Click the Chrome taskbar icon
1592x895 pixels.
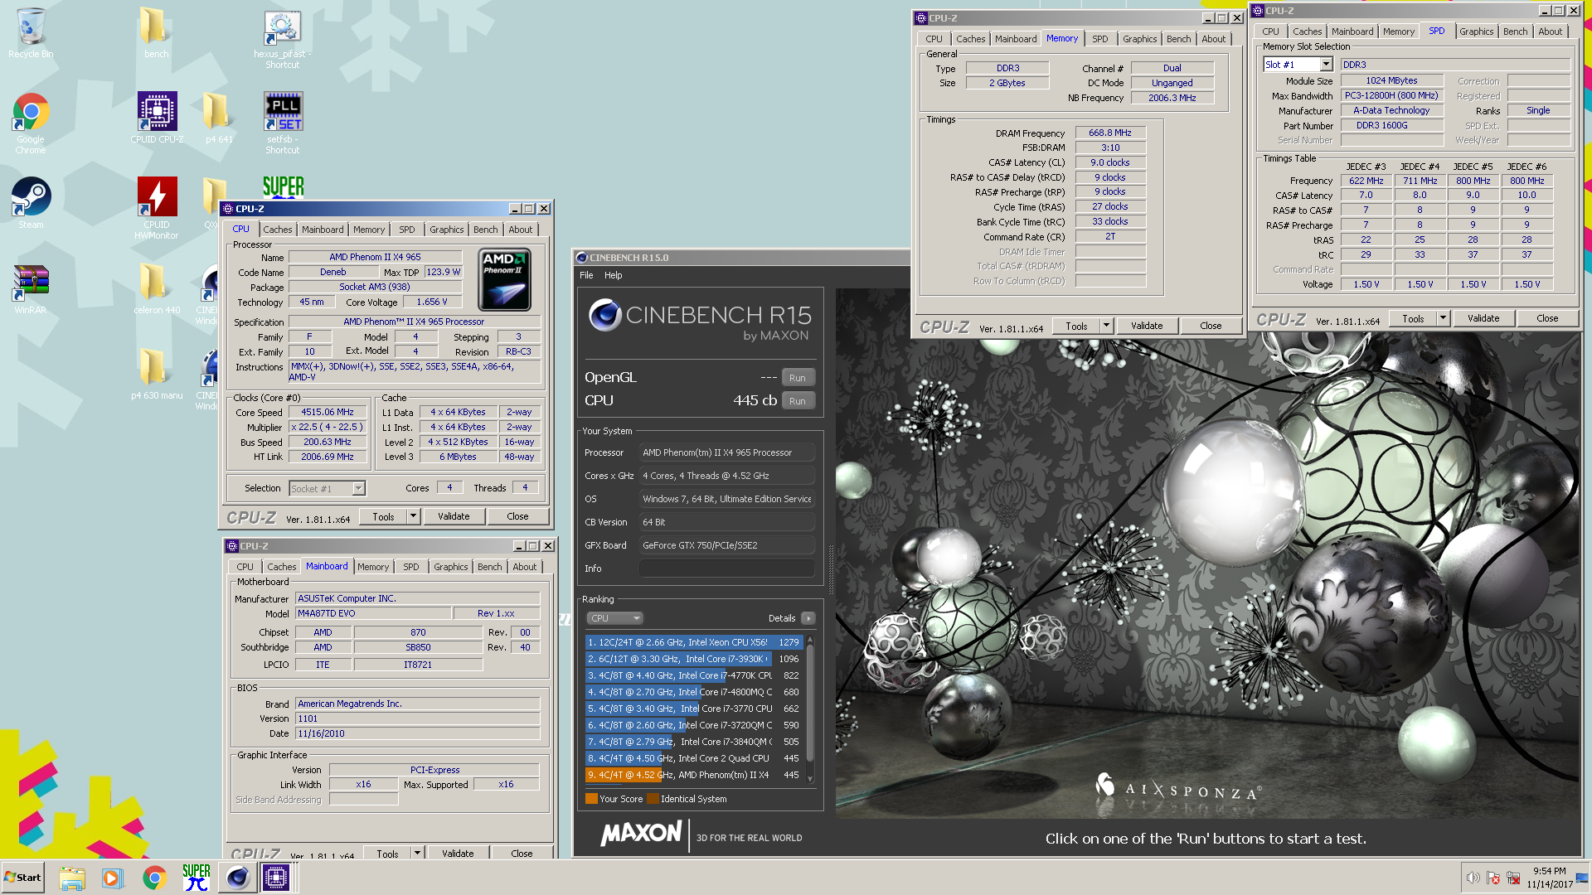[x=154, y=878]
